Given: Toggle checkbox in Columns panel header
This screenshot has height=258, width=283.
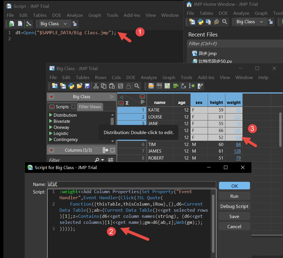Looking at the screenshot, I should tap(112, 150).
